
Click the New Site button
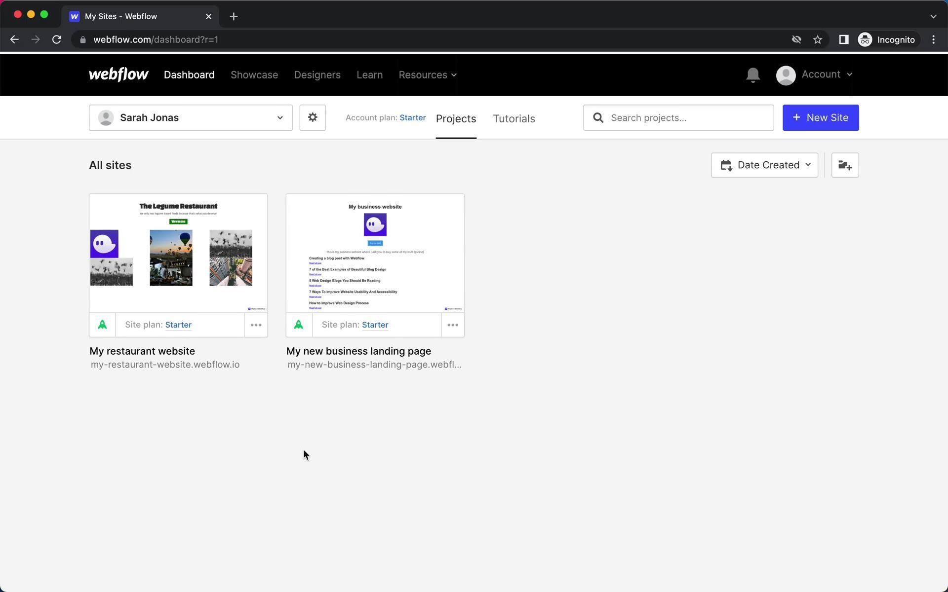pos(820,118)
